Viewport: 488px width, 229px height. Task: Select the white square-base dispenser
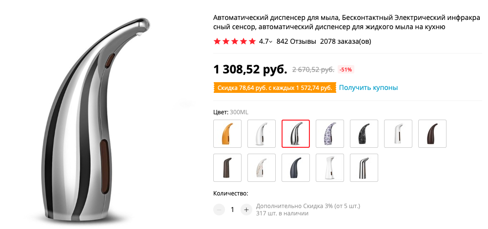coord(330,168)
